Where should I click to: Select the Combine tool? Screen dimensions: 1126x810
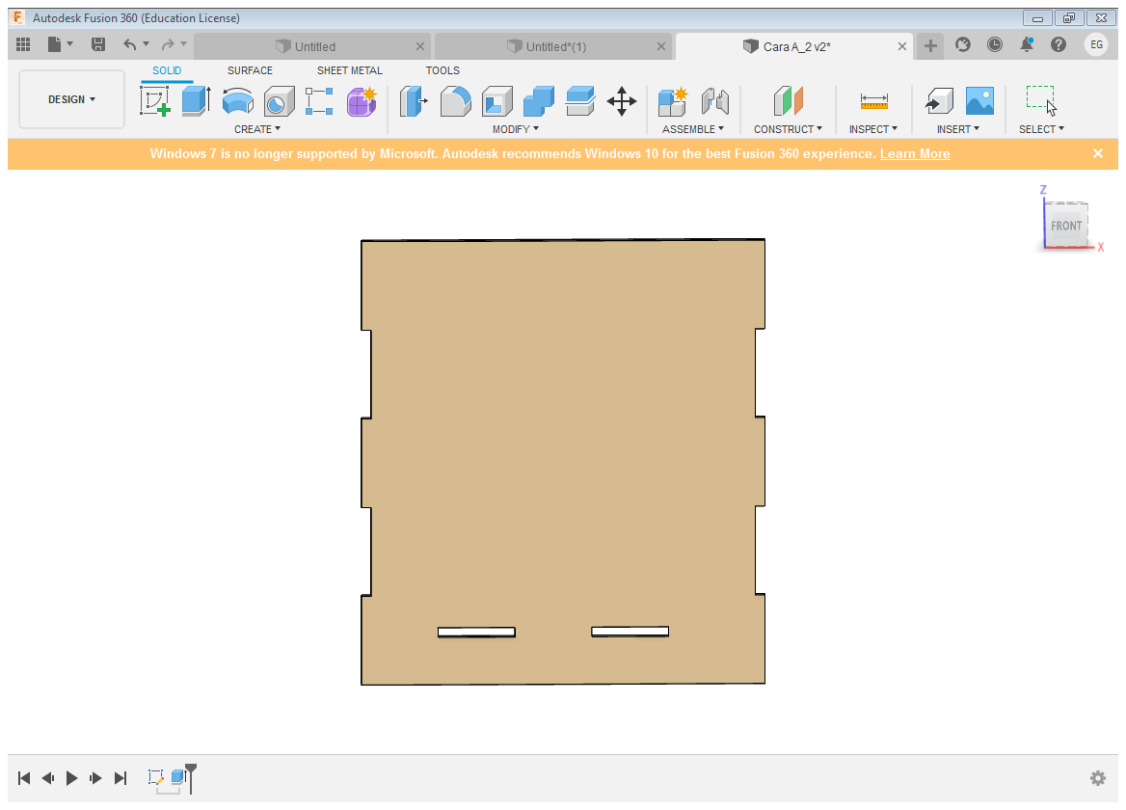coord(539,101)
